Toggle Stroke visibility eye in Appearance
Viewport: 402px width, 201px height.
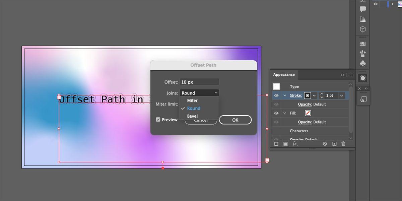tap(276, 95)
